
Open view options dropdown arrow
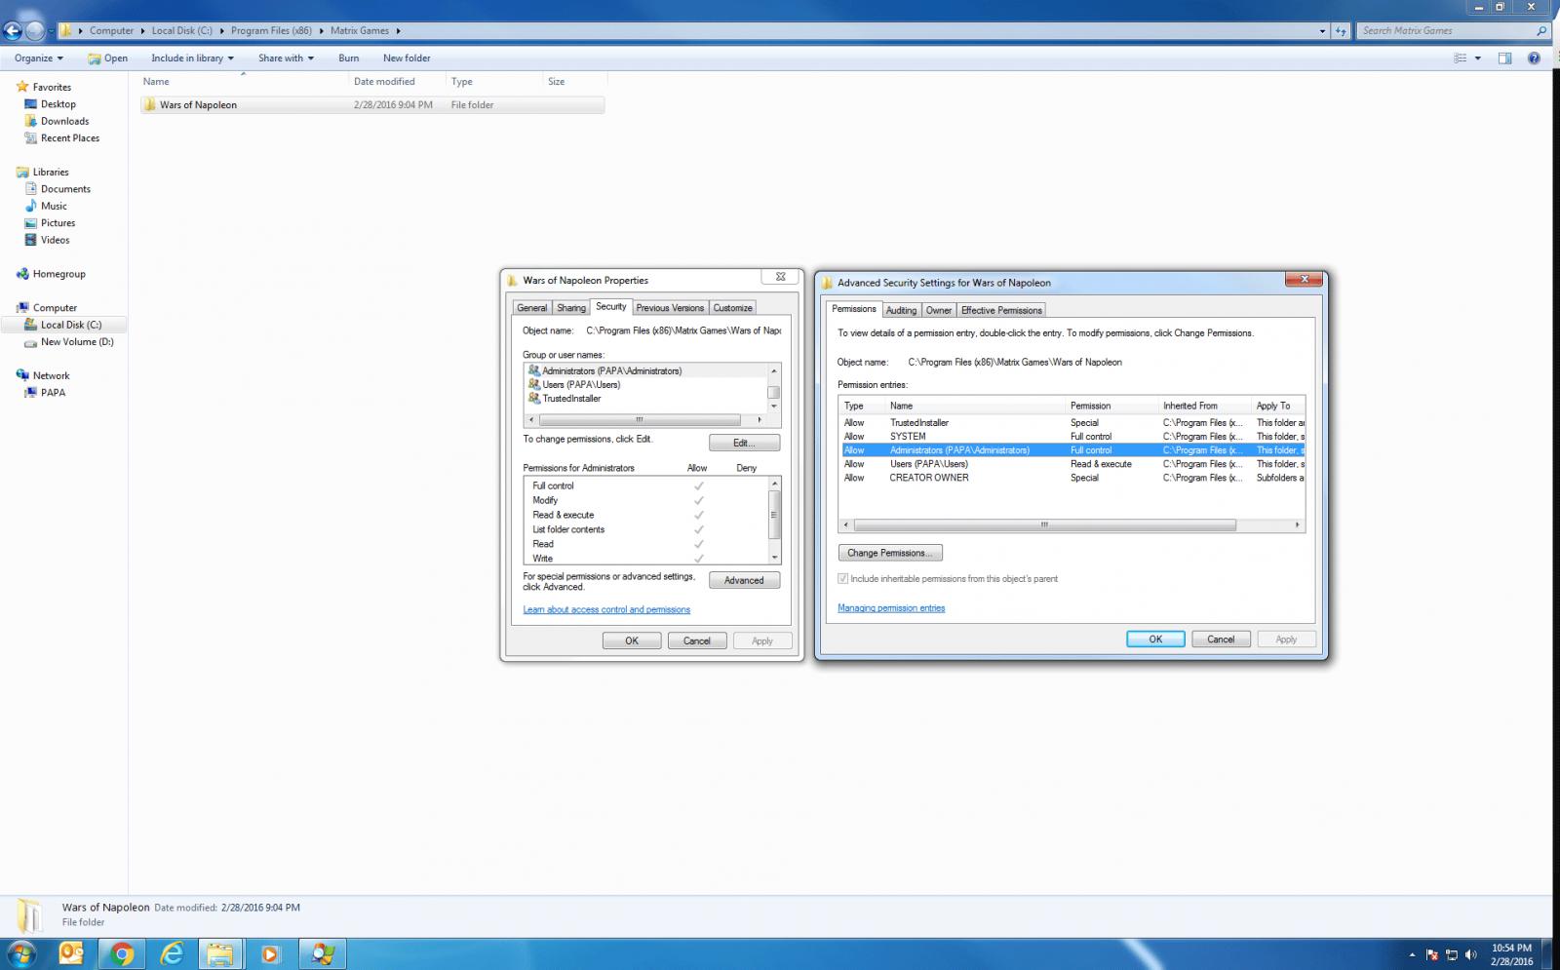[x=1478, y=58]
